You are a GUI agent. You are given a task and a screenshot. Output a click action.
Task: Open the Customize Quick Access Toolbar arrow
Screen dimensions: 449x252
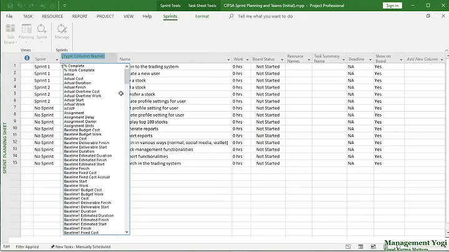pos(65,6)
